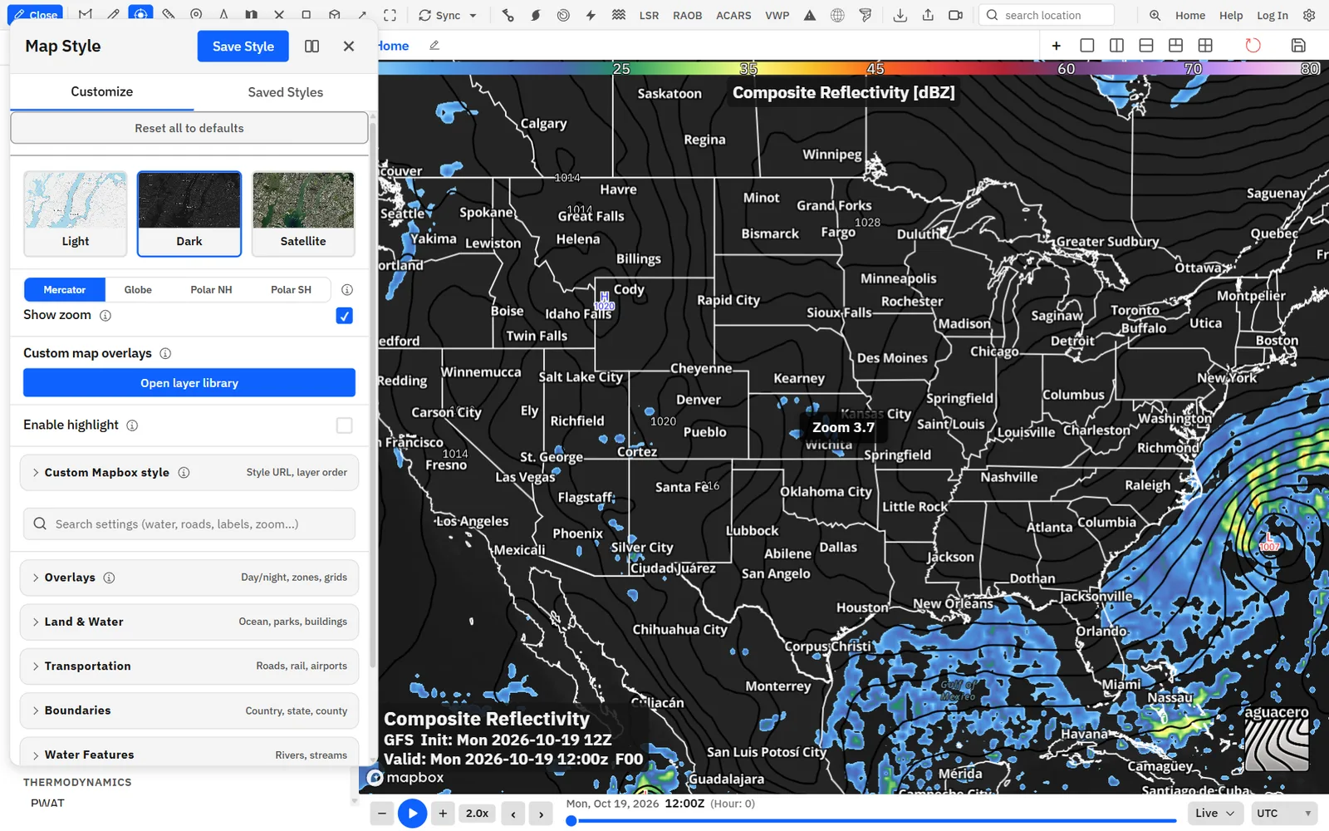Expand the Overlays section
This screenshot has width=1329, height=831.
(x=189, y=578)
